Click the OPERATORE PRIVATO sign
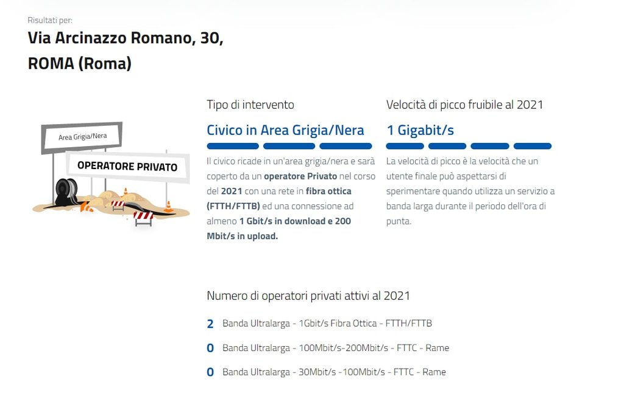The width and height of the screenshot is (624, 396). (x=127, y=166)
